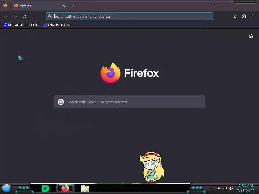Image resolution: width=259 pixels, height=194 pixels.
Task: Open Save to Pocket
Action: [234, 16]
